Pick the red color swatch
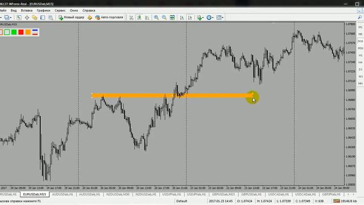Viewport: 364px width, 205px height. point(21,32)
